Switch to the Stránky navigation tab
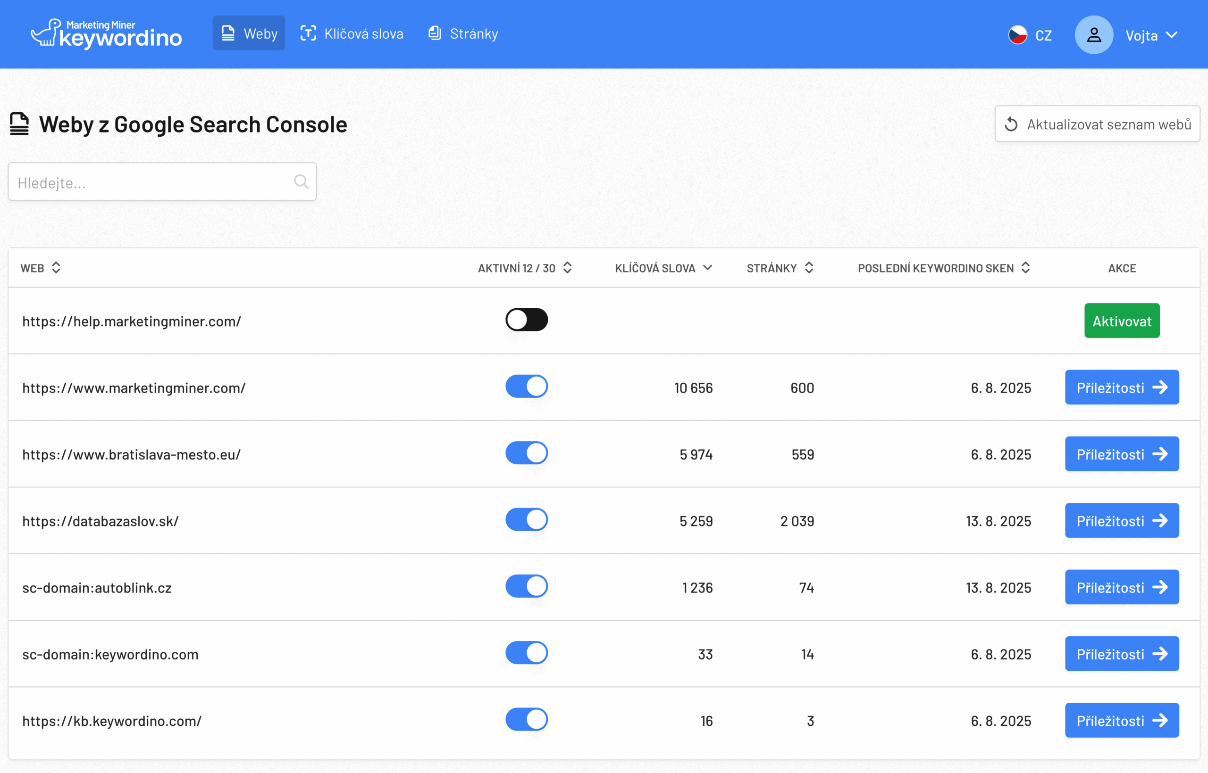 [463, 33]
